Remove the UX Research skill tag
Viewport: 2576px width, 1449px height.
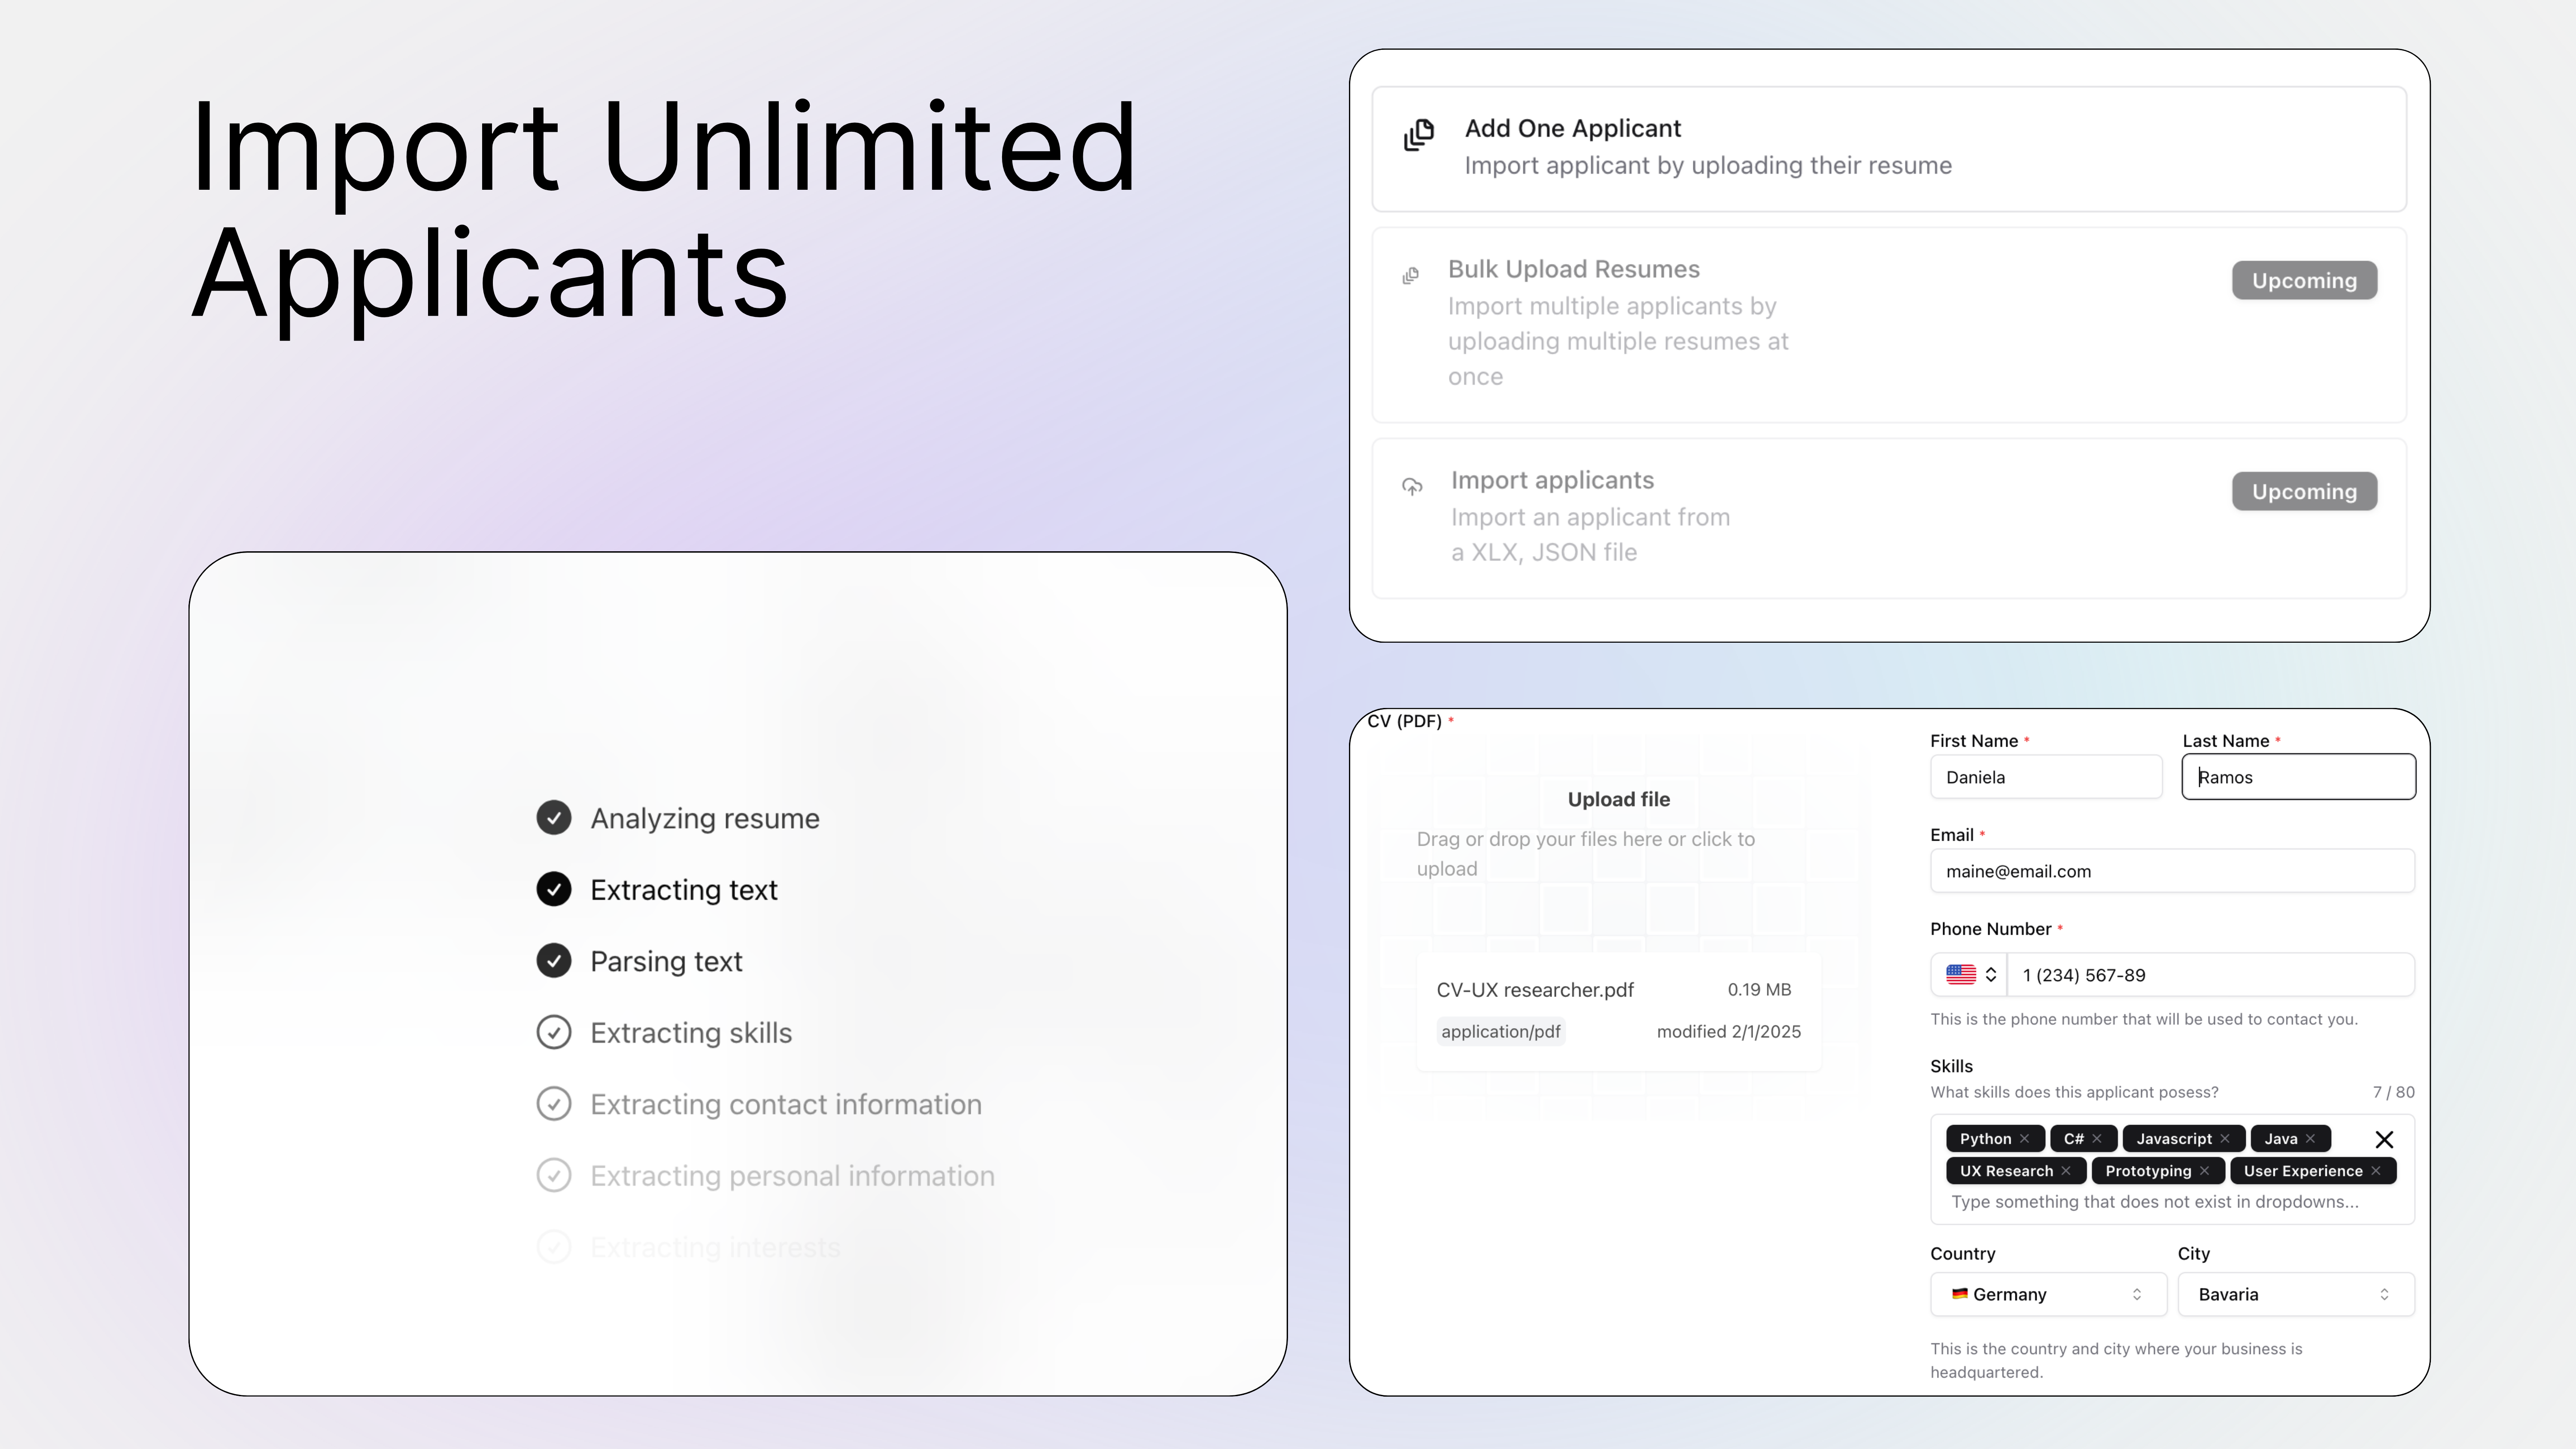point(2066,1171)
